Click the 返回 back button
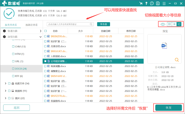This screenshot has height=114, width=185. [16, 108]
